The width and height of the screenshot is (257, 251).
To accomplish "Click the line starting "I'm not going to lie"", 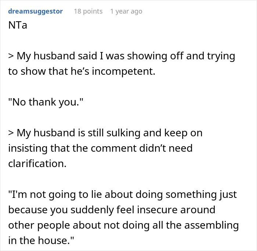I will 122,195.
